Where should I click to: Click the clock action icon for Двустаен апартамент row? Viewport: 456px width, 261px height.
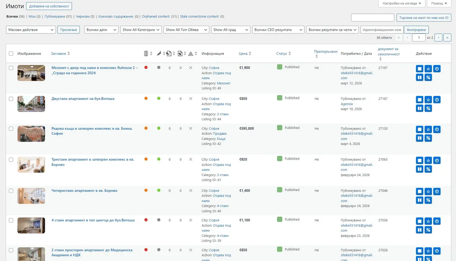(x=437, y=100)
